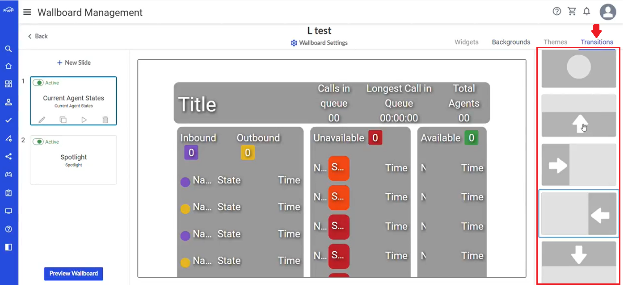Choose the left arrow transition
This screenshot has height=291, width=628.
[x=579, y=214]
